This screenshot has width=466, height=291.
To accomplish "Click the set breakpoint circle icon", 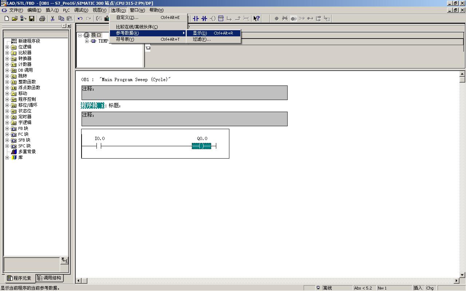I will pos(277,19).
